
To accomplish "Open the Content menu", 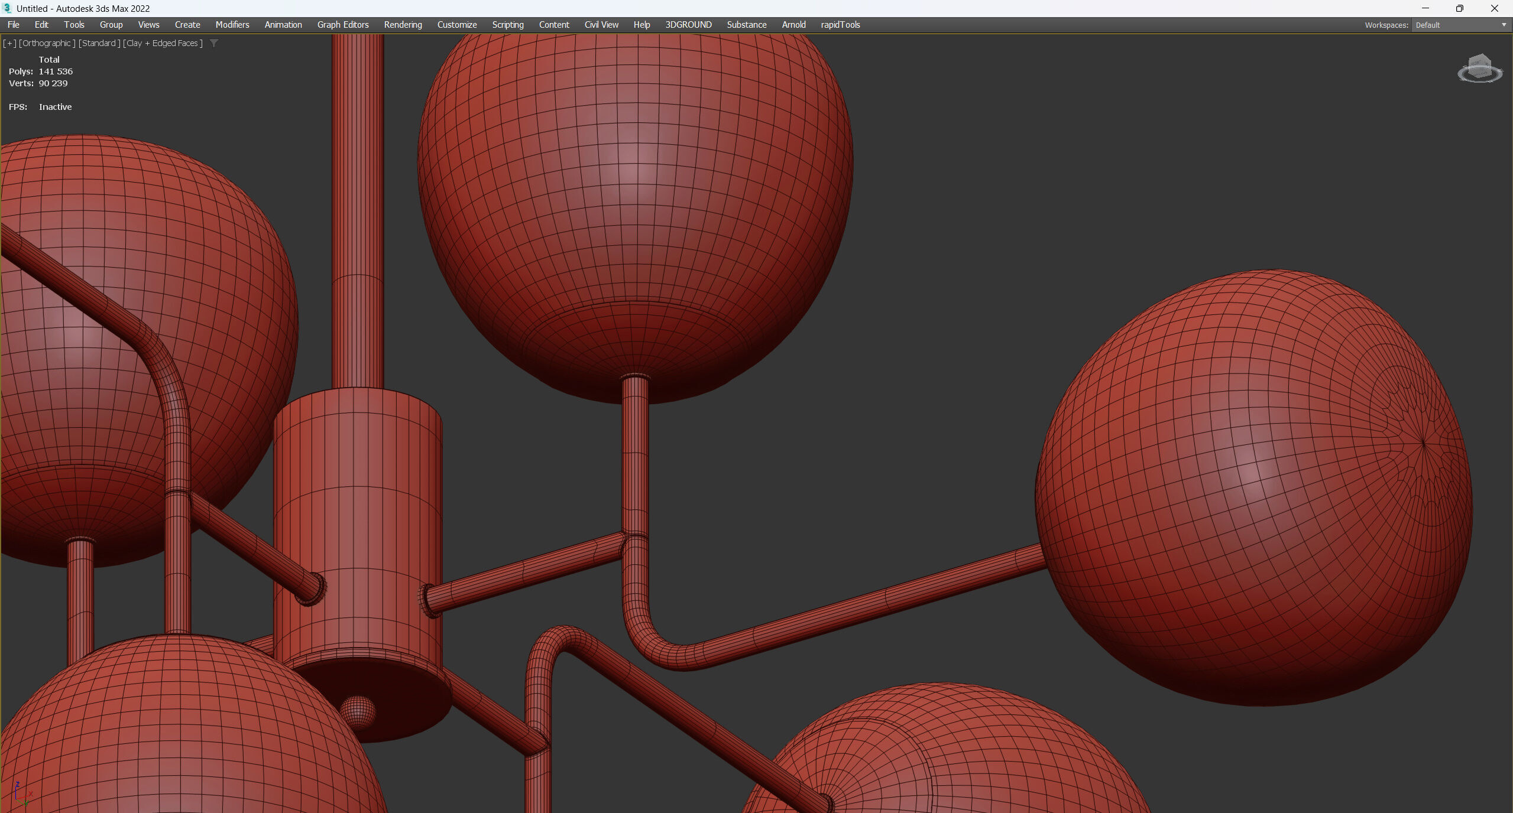I will [554, 25].
